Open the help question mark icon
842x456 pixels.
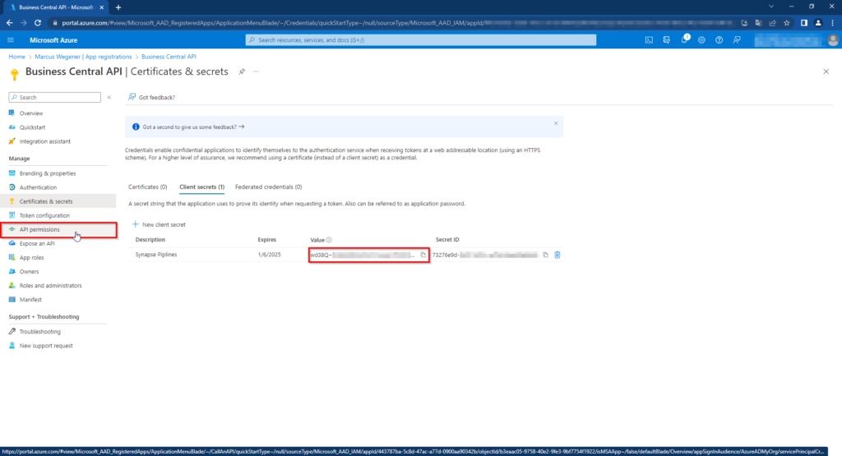pyautogui.click(x=719, y=39)
